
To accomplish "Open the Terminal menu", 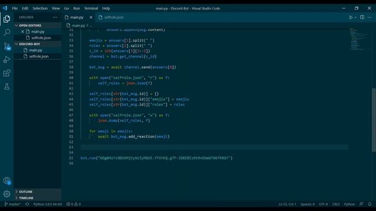I will (91, 8).
